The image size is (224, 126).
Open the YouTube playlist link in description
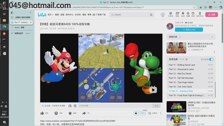(x=78, y=121)
